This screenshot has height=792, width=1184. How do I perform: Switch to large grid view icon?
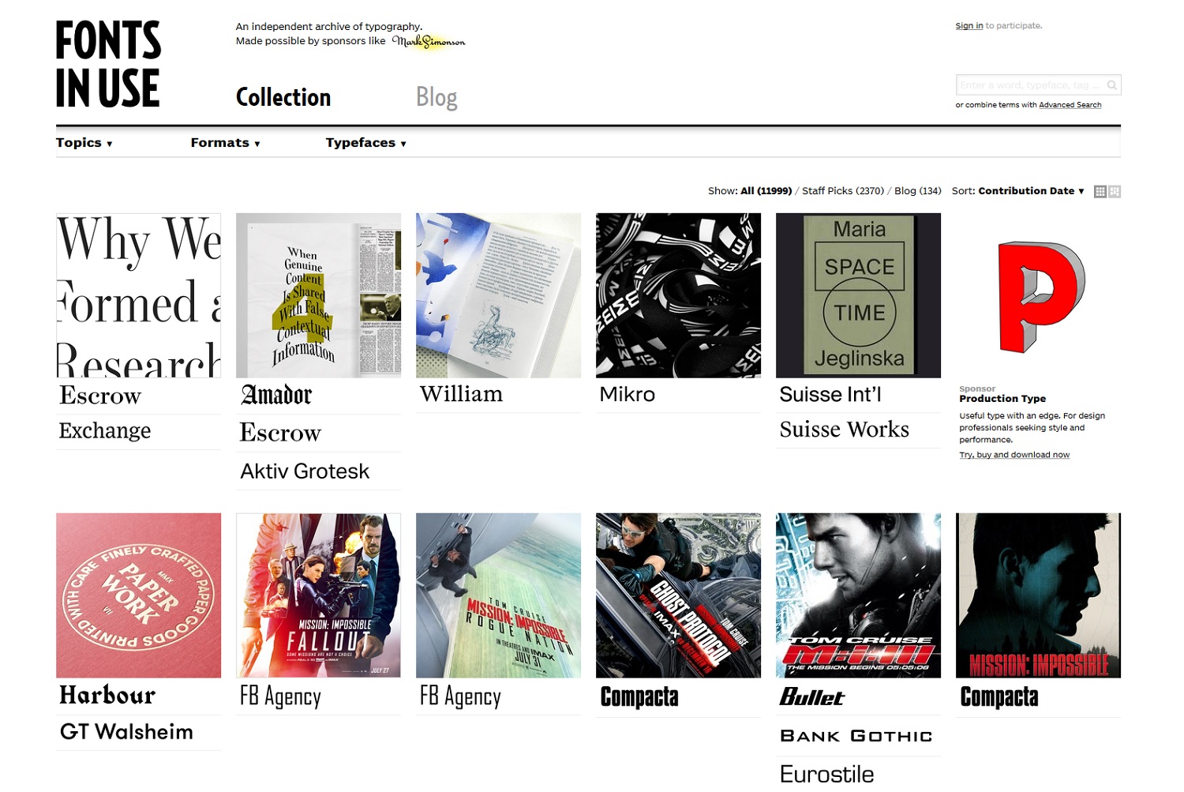click(1115, 191)
